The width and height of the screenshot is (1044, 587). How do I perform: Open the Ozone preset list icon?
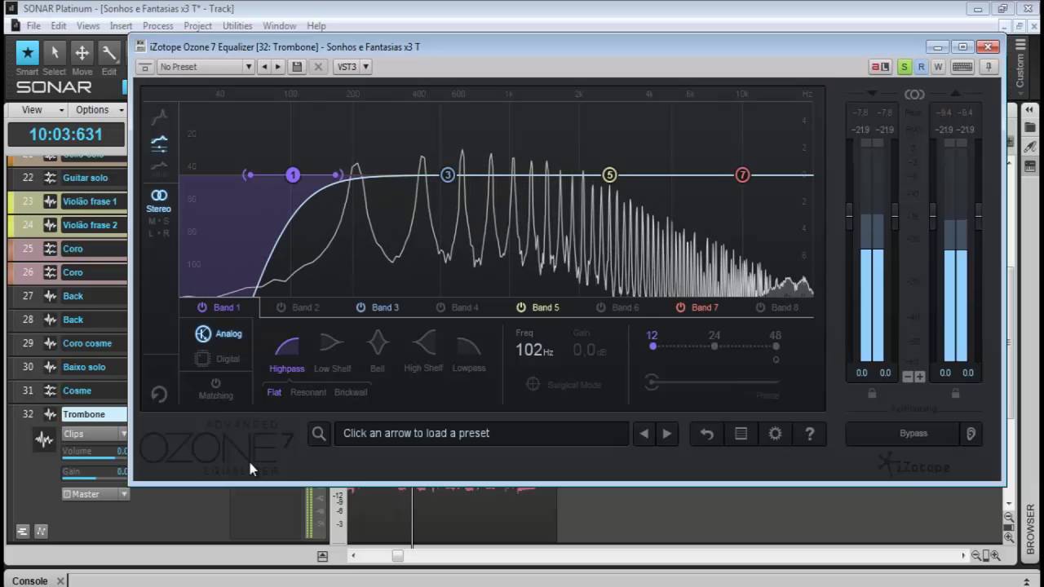coord(741,434)
